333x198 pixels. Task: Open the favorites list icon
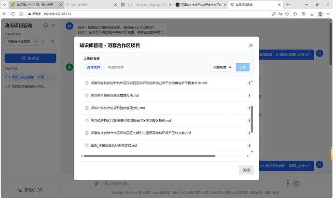[295, 14]
